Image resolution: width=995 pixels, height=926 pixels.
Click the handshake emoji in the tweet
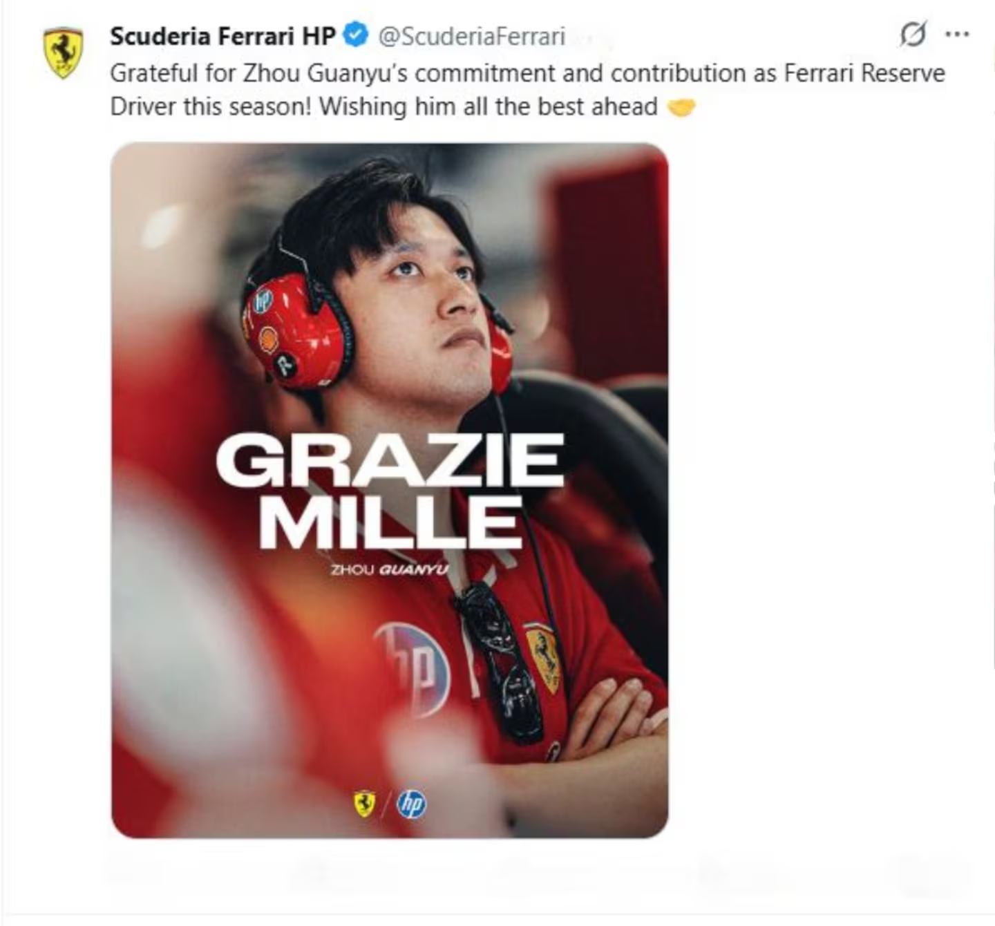point(681,107)
